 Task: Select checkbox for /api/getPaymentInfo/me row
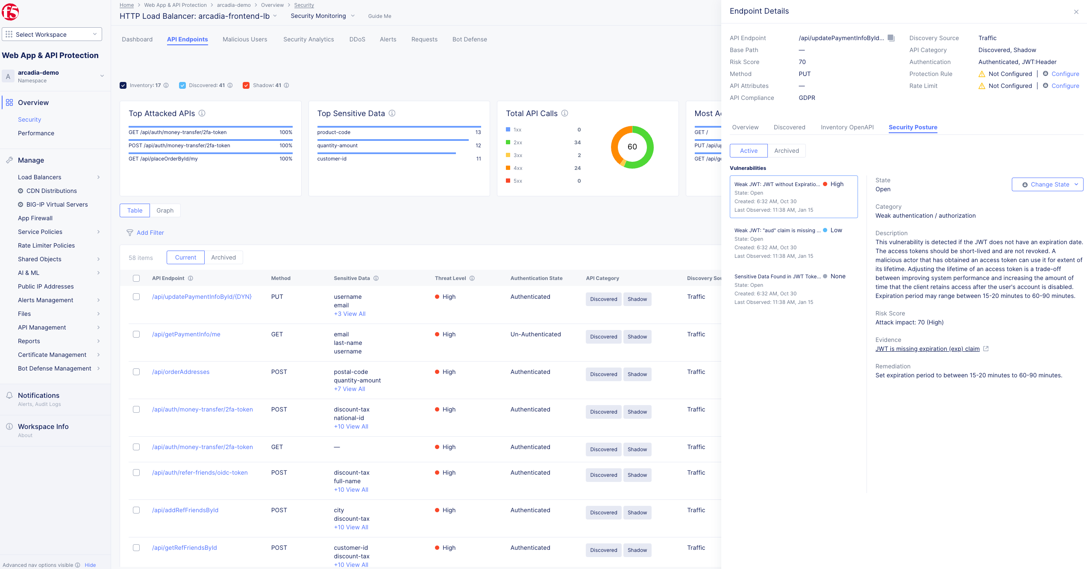136,334
